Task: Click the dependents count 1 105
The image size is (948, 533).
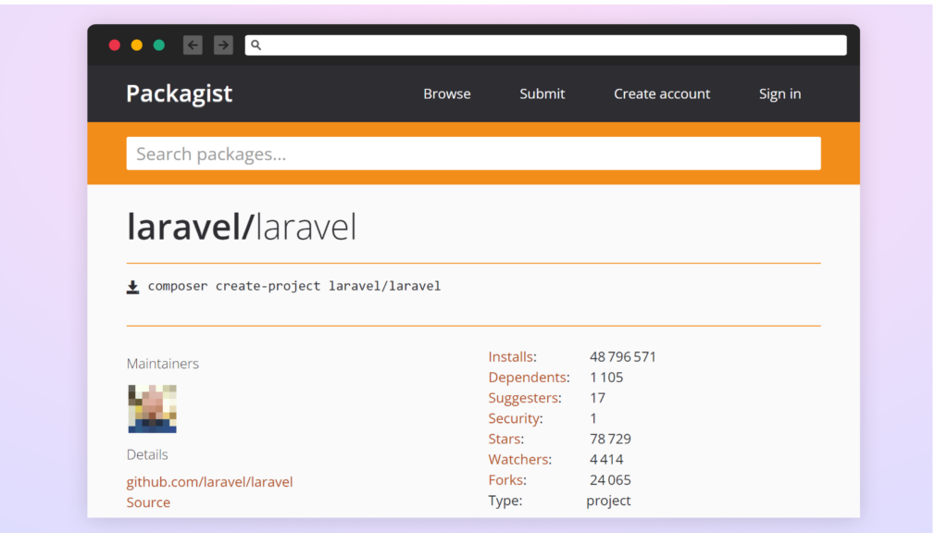Action: (x=606, y=378)
